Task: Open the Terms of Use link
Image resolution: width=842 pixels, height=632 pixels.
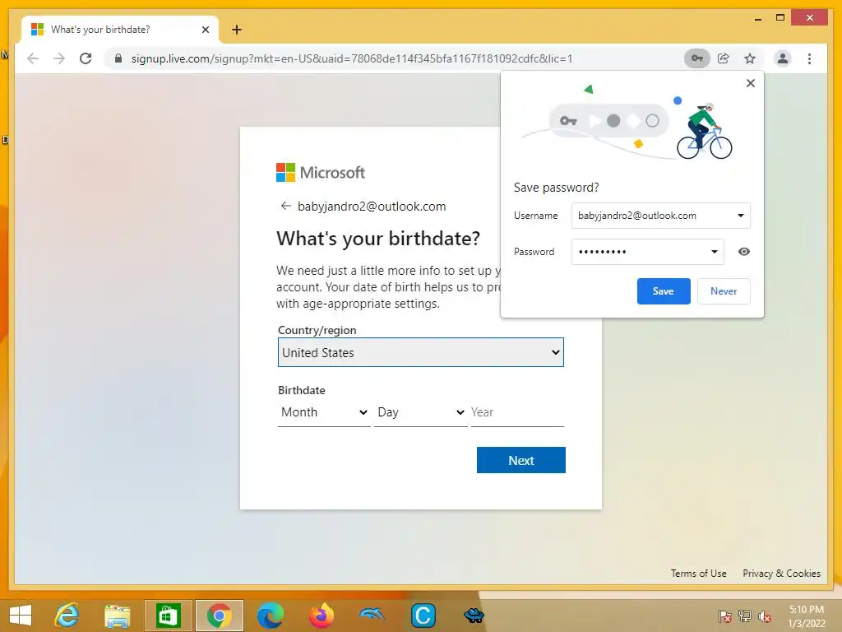Action: click(x=698, y=574)
